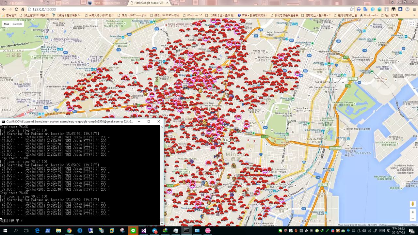This screenshot has width=418, height=235.
Task: Switch map to Satellite view
Action: 17,24
